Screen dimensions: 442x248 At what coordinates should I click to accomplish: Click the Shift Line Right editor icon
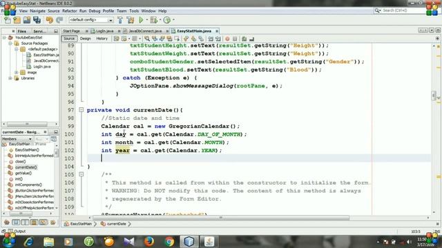point(218,39)
